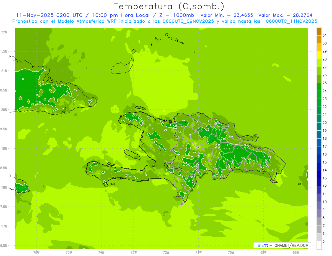The height and width of the screenshot is (256, 332).
Task: Click the legend value "29"
Action: [x=325, y=51]
